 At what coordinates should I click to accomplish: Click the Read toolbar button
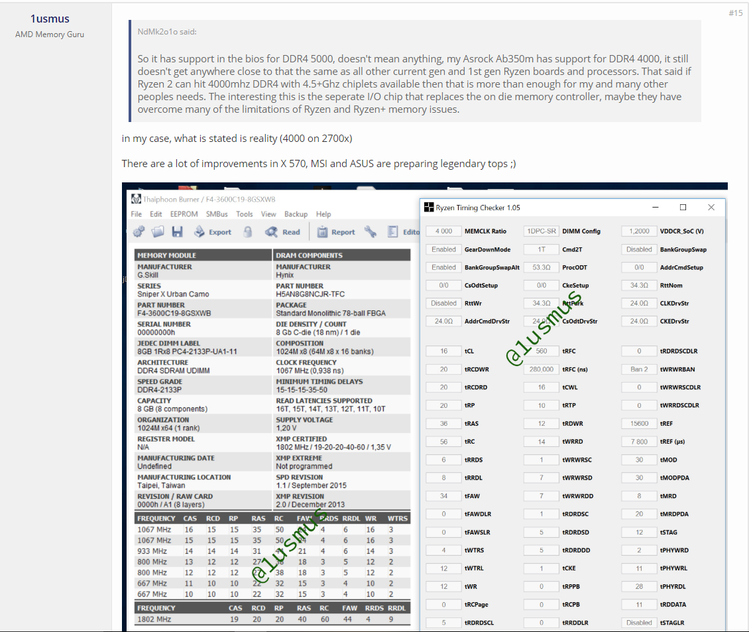pyautogui.click(x=283, y=232)
